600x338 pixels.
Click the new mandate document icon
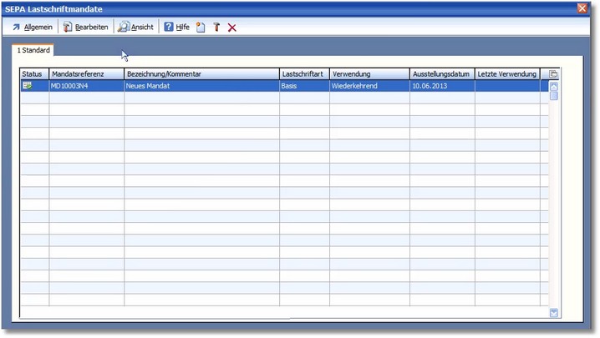pyautogui.click(x=201, y=28)
